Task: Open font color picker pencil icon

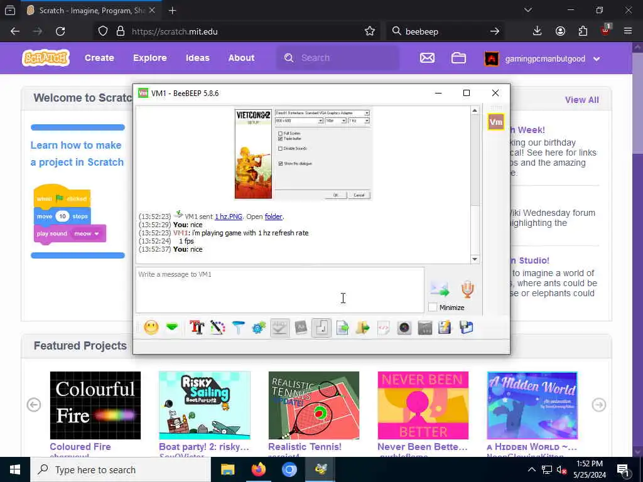Action: (217, 328)
